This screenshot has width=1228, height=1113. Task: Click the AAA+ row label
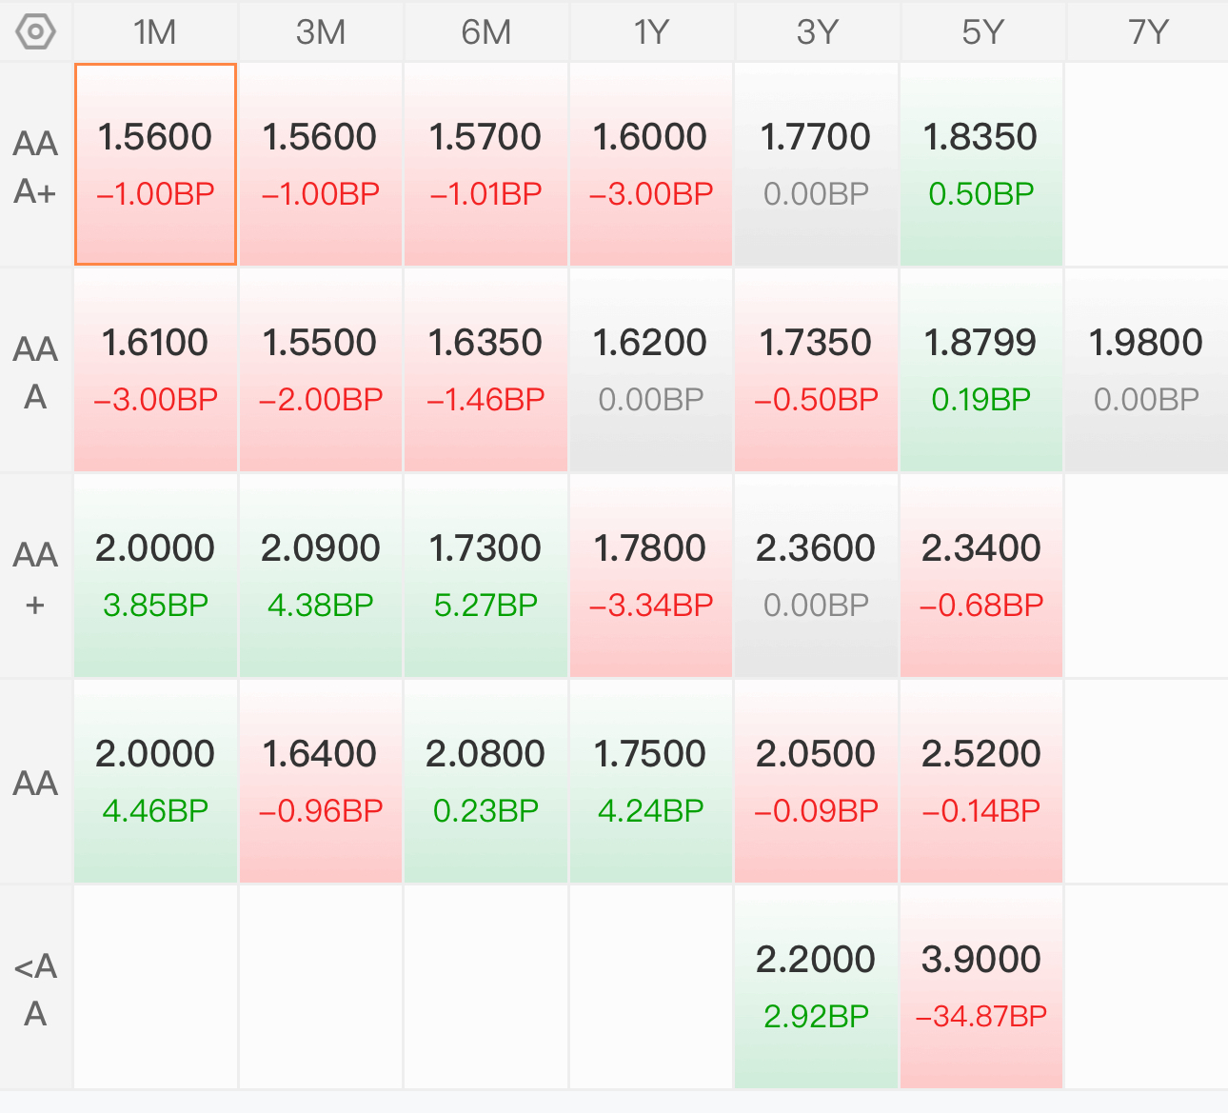click(x=36, y=167)
